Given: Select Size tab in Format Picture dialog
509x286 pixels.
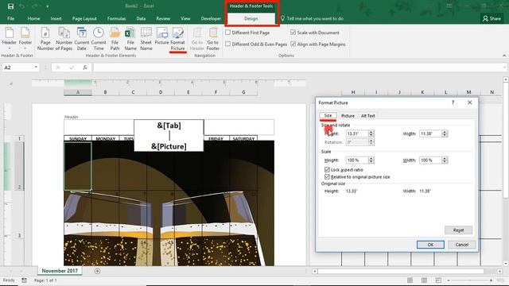Looking at the screenshot, I should click(x=328, y=115).
